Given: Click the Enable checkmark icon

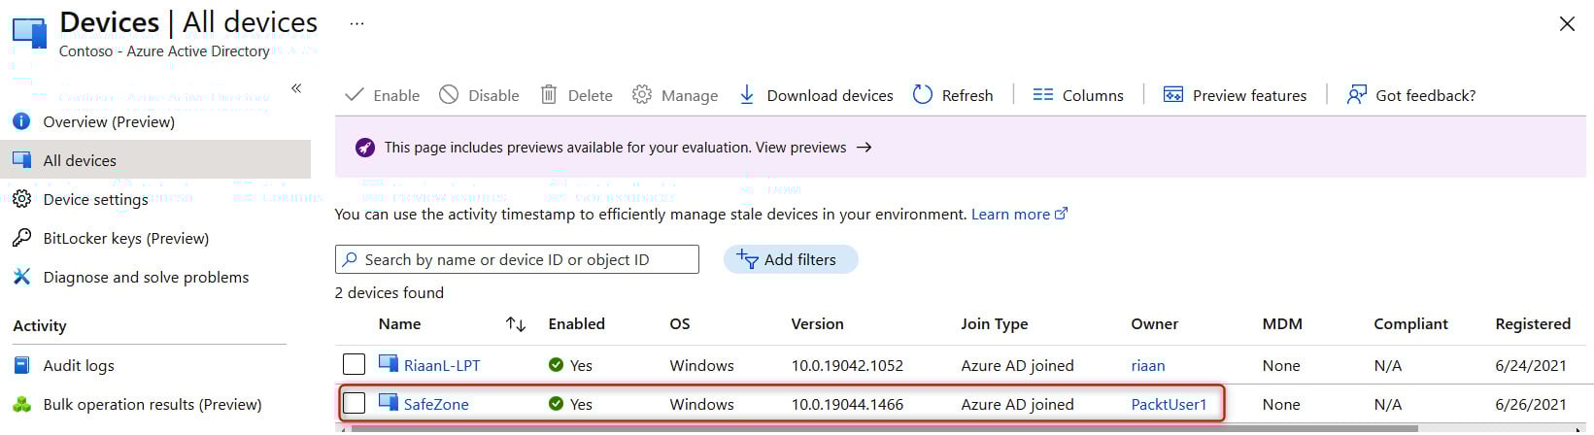Looking at the screenshot, I should point(355,94).
